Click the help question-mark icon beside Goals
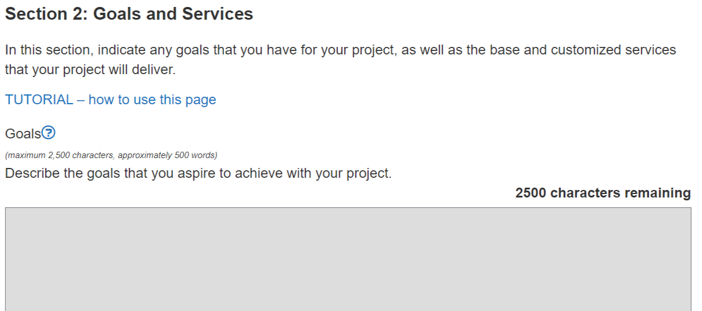The image size is (702, 311). tap(49, 133)
